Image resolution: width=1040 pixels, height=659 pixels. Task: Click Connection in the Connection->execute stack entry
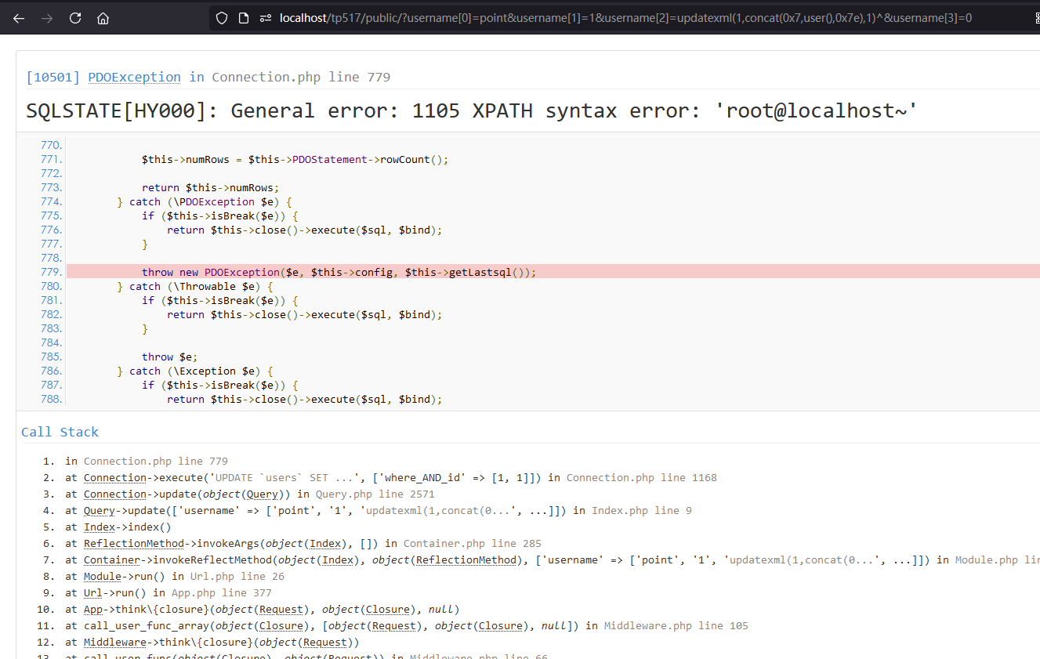[x=115, y=477]
